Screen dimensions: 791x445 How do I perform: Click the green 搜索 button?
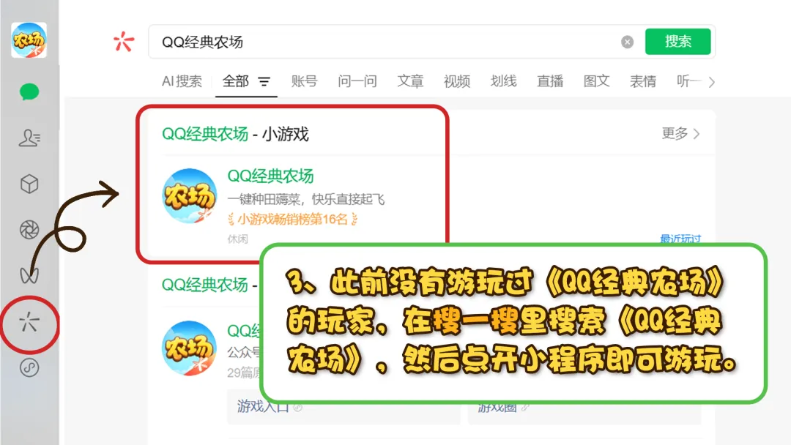pos(677,41)
